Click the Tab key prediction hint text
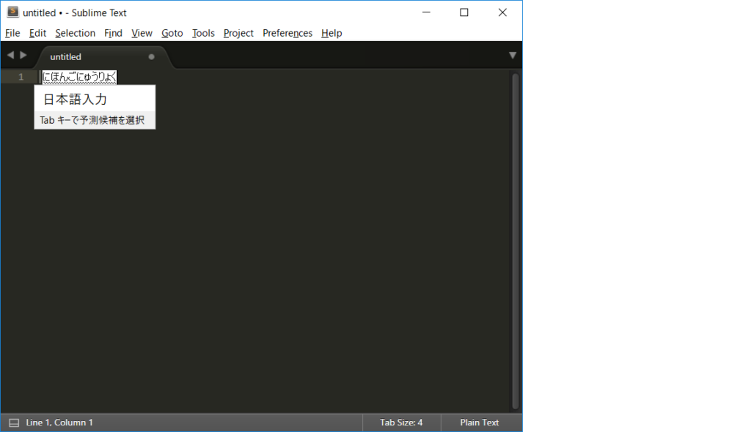The width and height of the screenshot is (751, 432). 92,120
